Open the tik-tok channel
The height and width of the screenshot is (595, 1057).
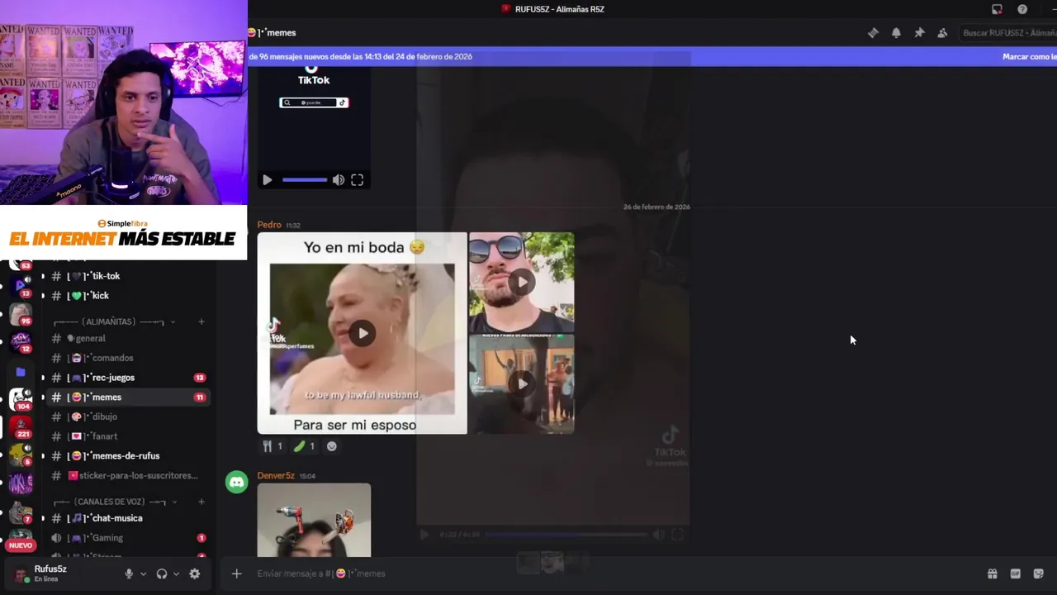pos(127,276)
